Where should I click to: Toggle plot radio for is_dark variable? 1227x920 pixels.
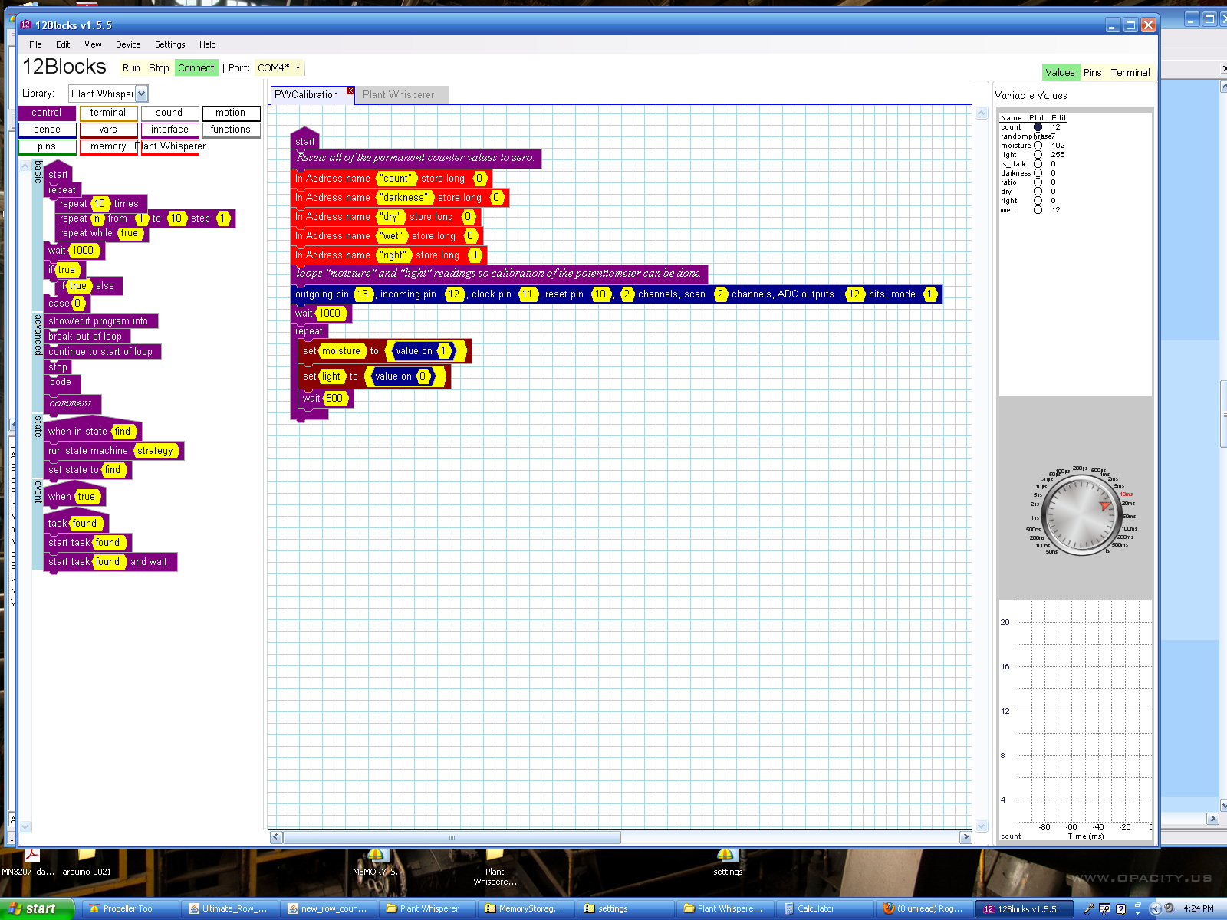pyautogui.click(x=1038, y=164)
